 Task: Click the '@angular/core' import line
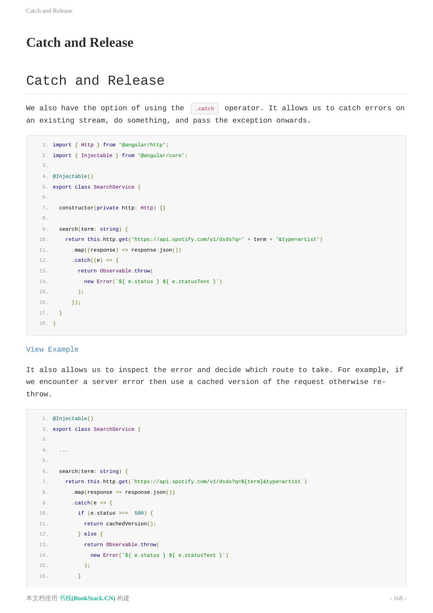[120, 156]
